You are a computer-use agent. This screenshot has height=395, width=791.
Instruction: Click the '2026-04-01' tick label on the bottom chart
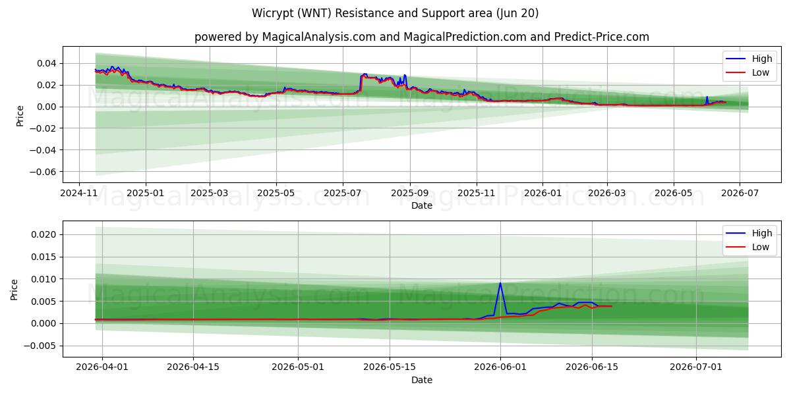102,367
